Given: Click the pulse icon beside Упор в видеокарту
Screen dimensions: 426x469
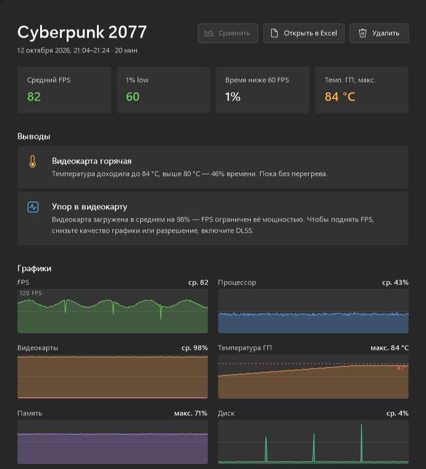Looking at the screenshot, I should tap(33, 207).
